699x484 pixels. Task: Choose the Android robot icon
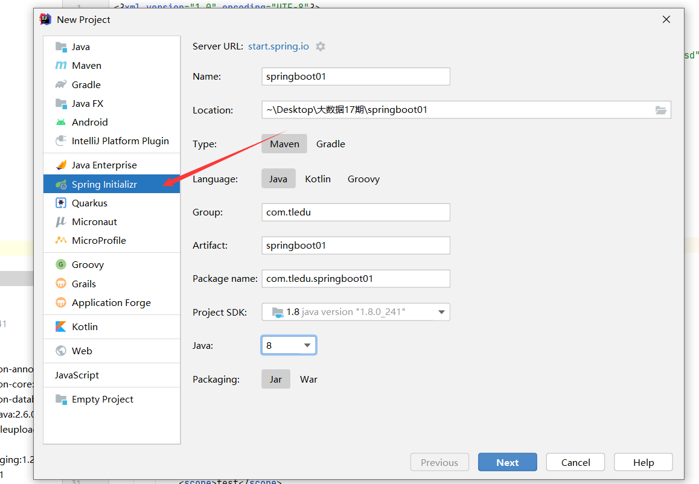pos(61,122)
